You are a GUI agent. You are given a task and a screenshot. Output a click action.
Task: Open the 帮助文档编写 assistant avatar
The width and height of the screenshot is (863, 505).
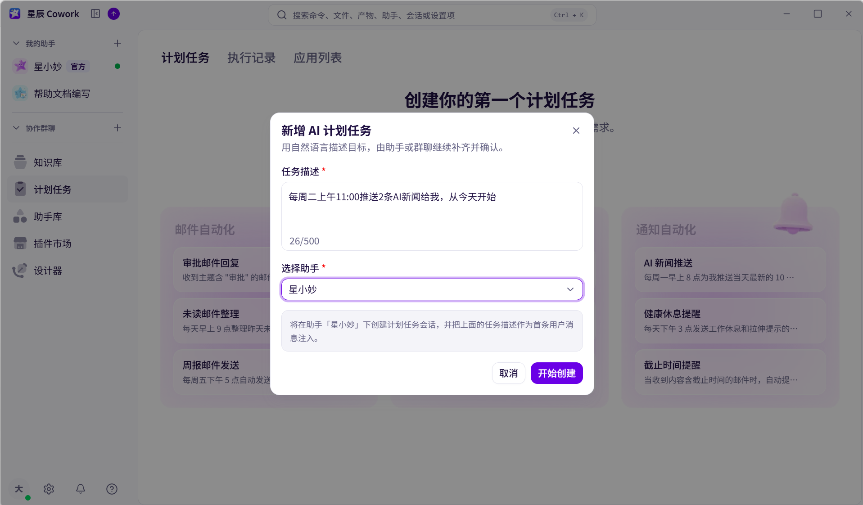(x=20, y=93)
